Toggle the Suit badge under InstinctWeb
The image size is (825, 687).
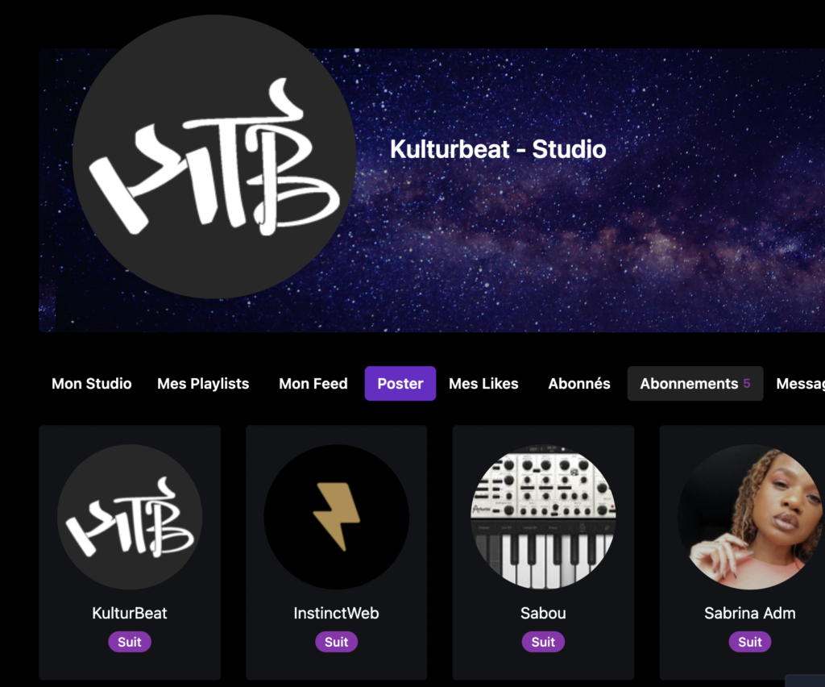pyautogui.click(x=336, y=642)
